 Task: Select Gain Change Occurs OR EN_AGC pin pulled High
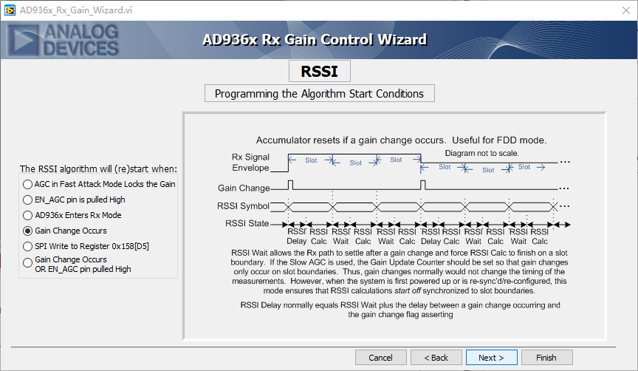pos(78,264)
